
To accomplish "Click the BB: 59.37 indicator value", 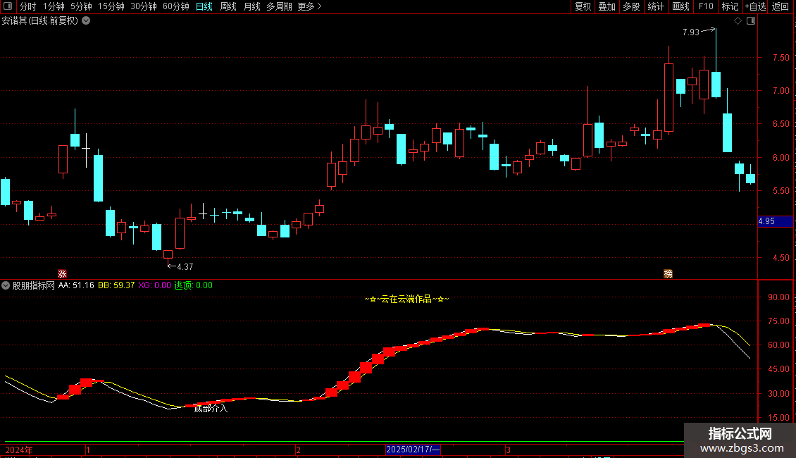I will point(116,285).
